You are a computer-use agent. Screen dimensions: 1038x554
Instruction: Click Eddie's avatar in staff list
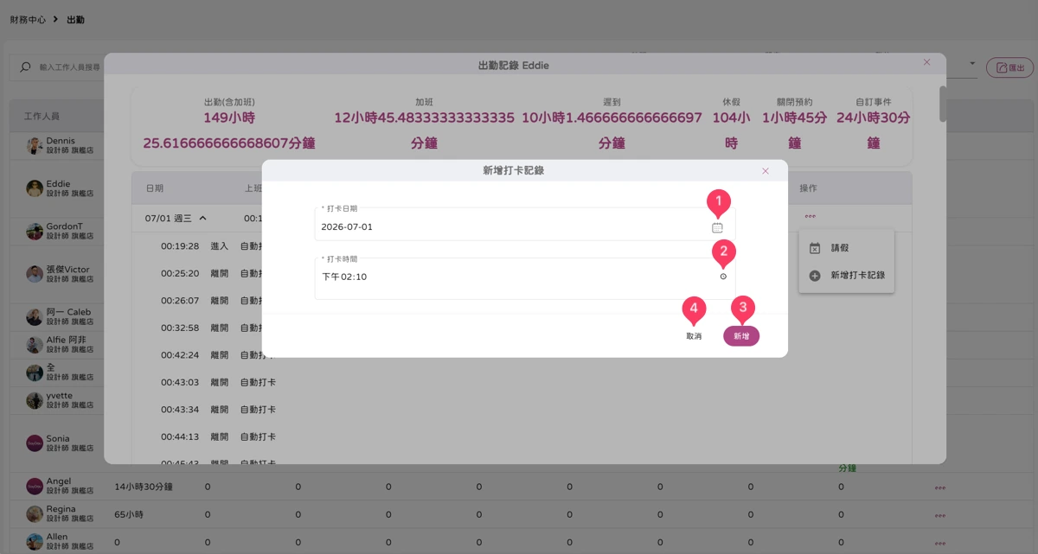(35, 188)
